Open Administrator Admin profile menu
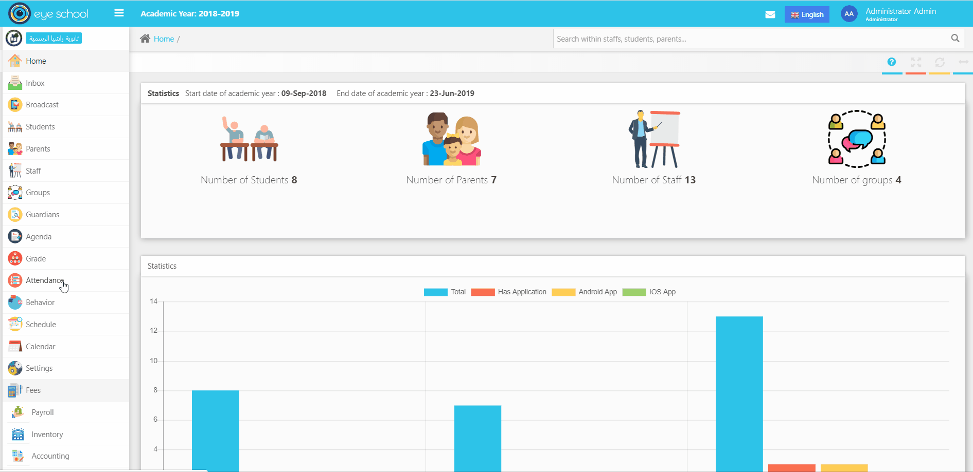The height and width of the screenshot is (472, 973). [x=900, y=14]
